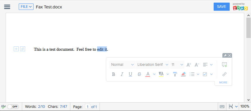The image size is (251, 111).
Task: Click the Fax Test.docx document title
Action: coord(49,7)
